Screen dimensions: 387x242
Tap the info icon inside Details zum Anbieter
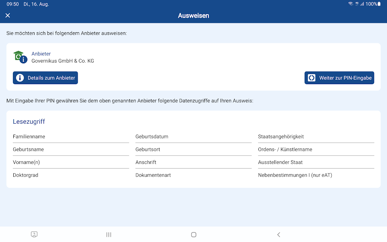click(19, 78)
